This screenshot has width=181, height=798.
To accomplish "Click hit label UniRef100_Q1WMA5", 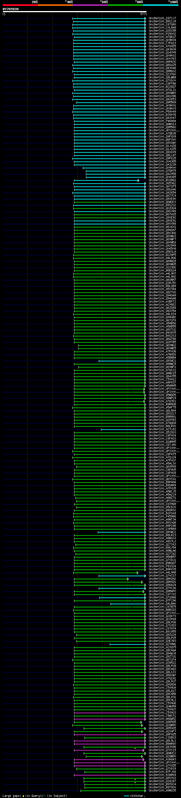I will [162, 442].
